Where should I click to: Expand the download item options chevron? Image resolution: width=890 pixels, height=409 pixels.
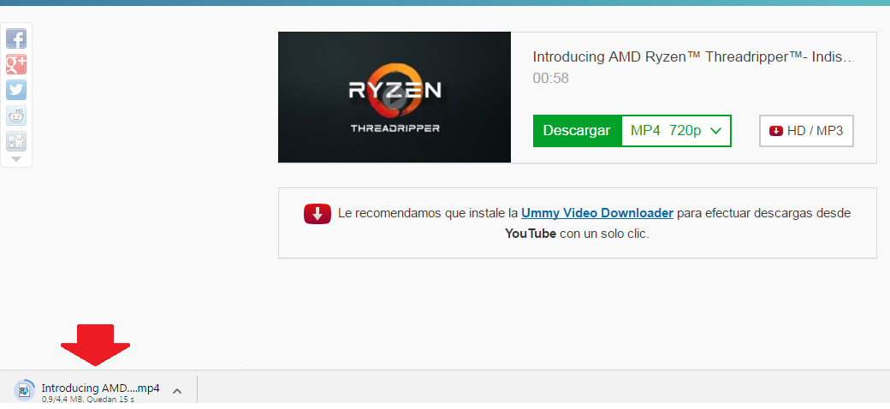pos(177,391)
